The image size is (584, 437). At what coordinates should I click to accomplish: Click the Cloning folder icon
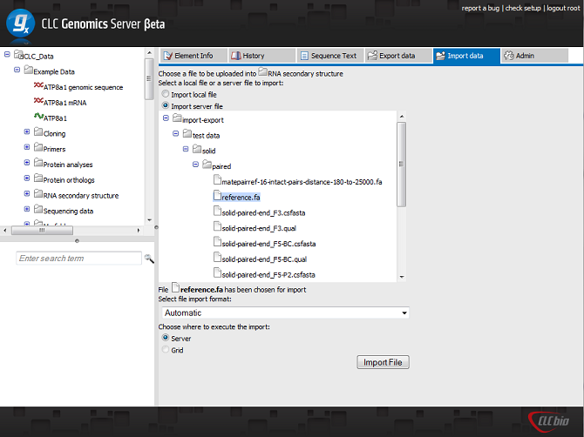(x=38, y=133)
